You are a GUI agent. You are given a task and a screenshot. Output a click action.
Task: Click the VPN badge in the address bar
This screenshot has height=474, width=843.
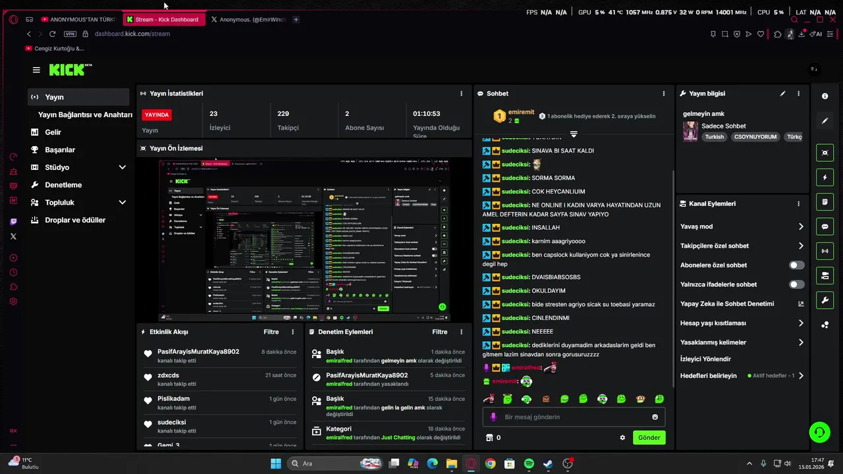tap(70, 34)
